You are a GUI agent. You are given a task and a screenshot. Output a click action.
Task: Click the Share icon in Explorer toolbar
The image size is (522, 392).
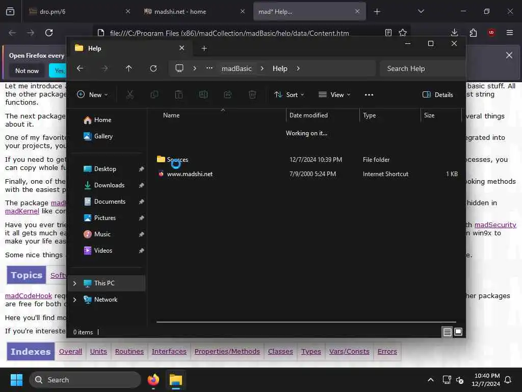(228, 94)
